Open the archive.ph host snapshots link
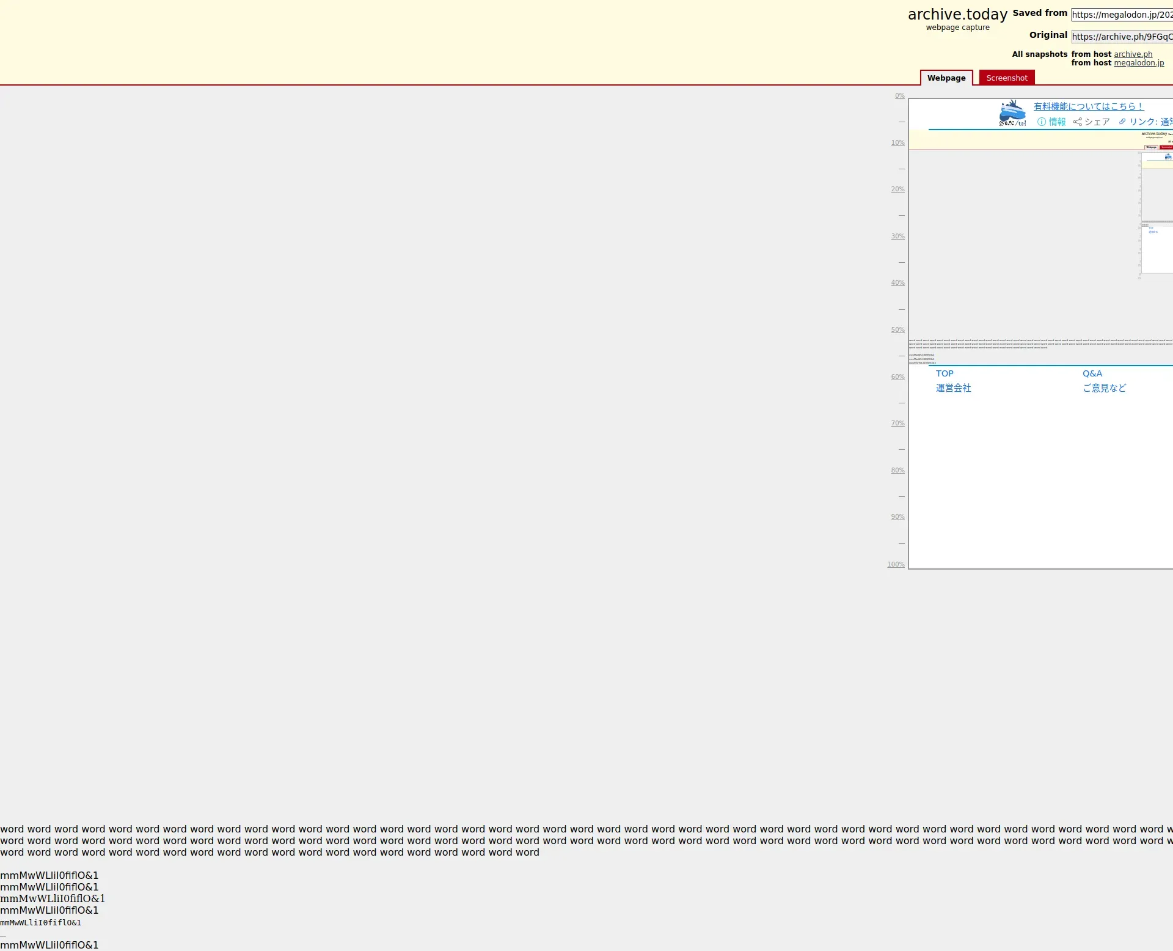1173x951 pixels. point(1133,54)
